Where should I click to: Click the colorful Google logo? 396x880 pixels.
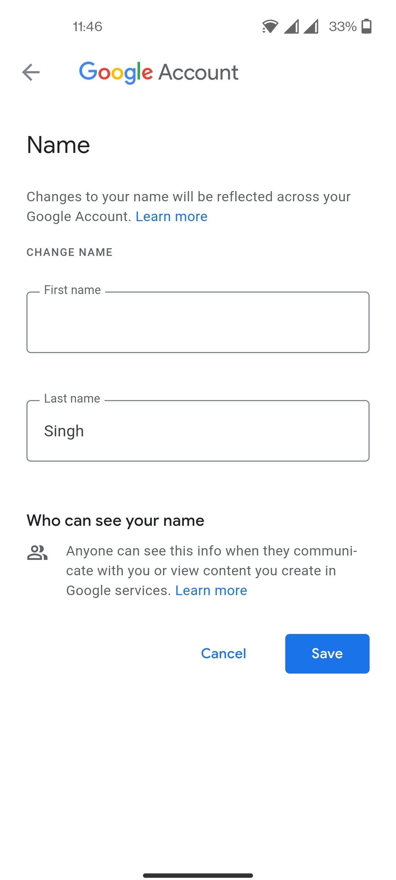pyautogui.click(x=116, y=72)
